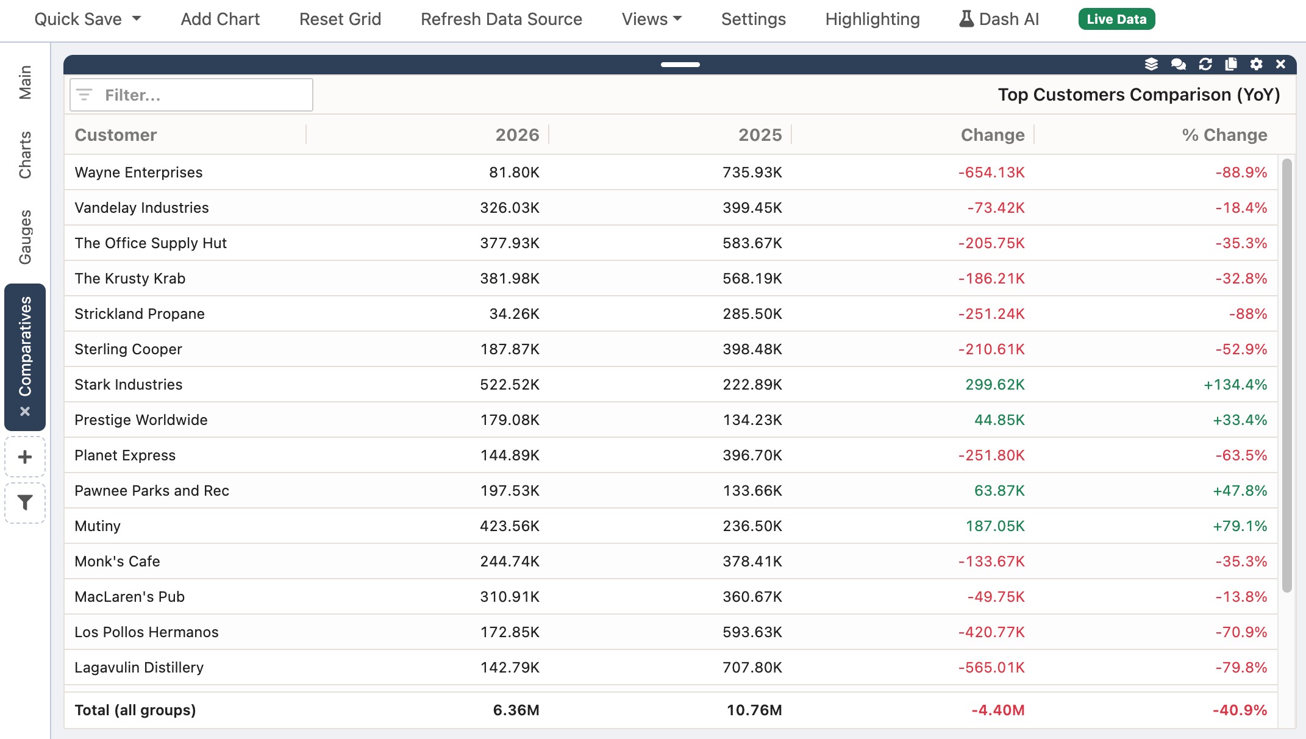Open the Highlighting menu
This screenshot has width=1306, height=739.
click(872, 19)
